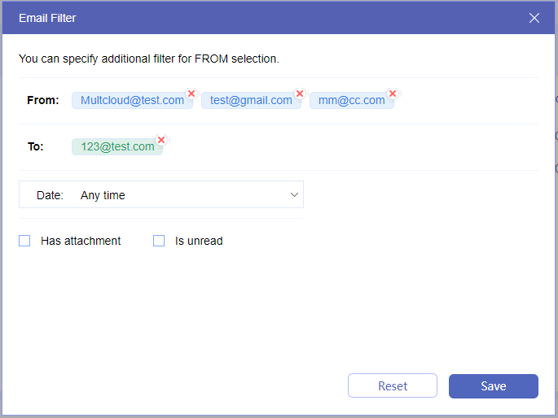This screenshot has width=558, height=418.
Task: Select the test@gmail.com address chip
Action: [x=250, y=100]
